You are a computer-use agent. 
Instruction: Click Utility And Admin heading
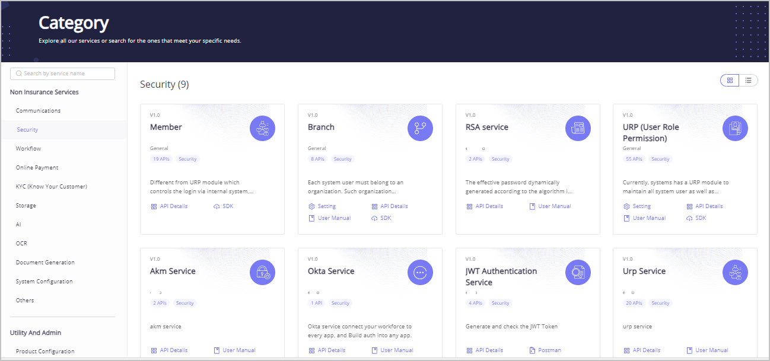tap(36, 333)
